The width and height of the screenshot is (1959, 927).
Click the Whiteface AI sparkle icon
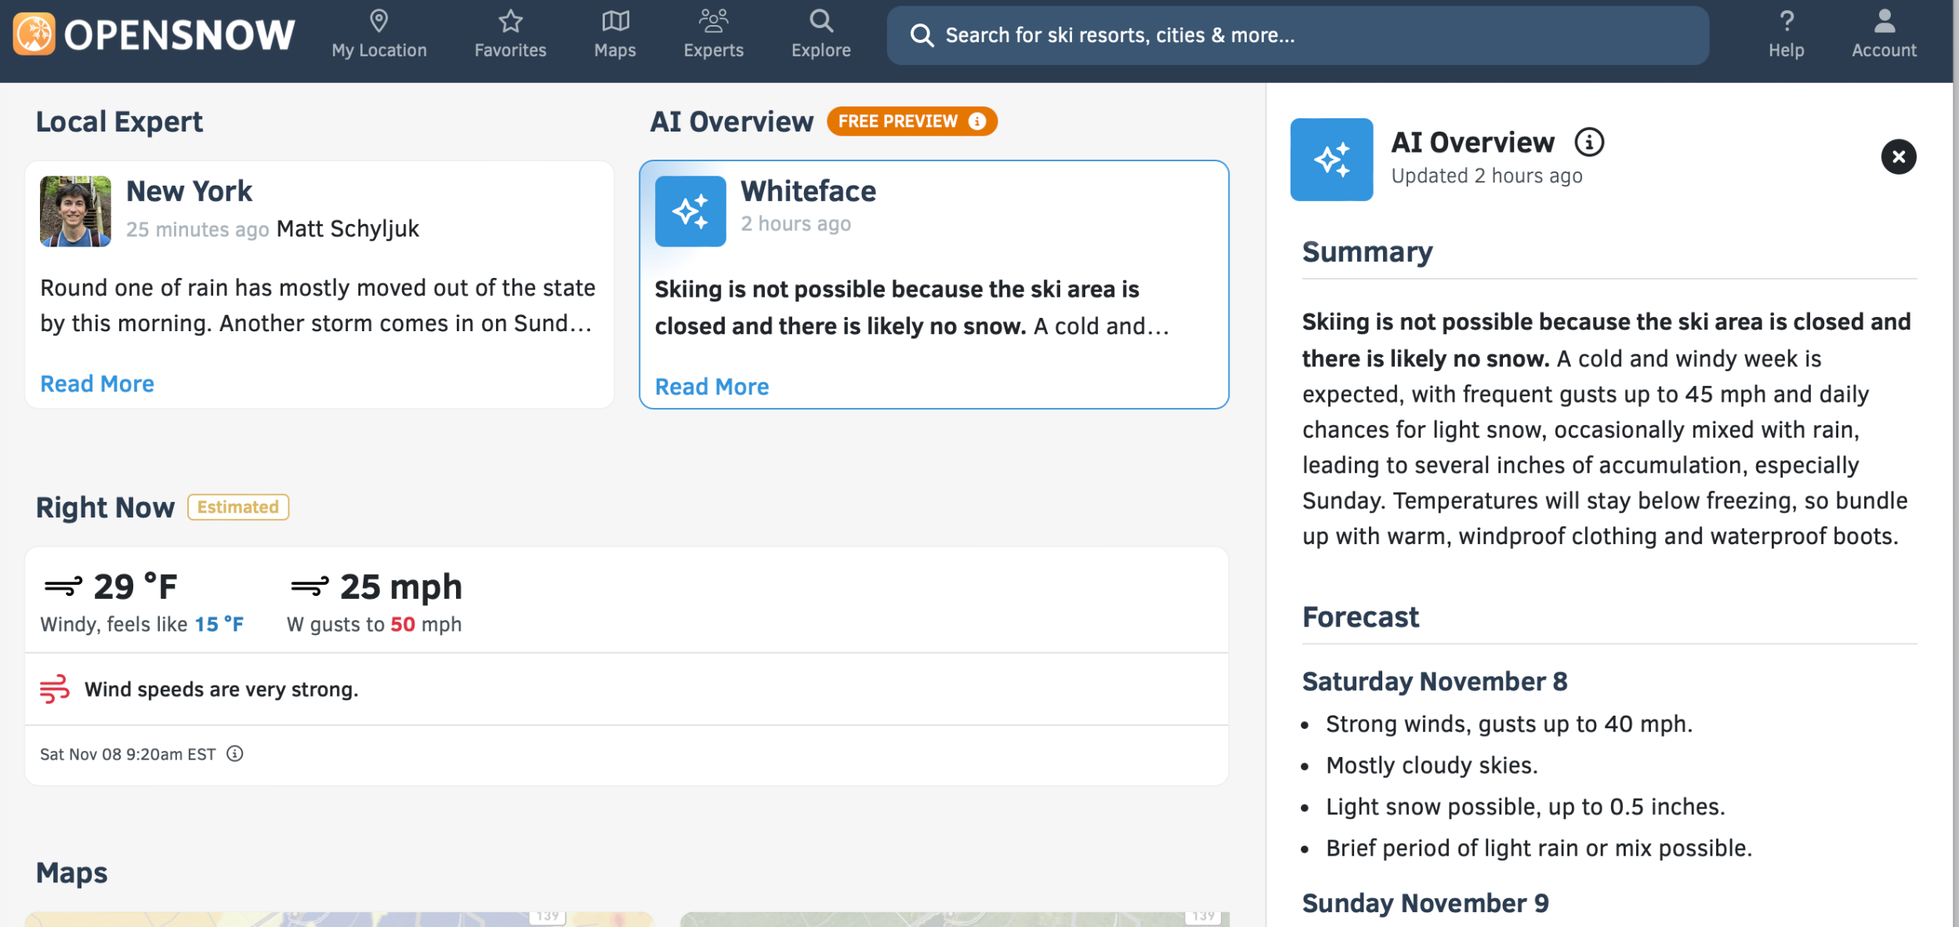(x=690, y=211)
